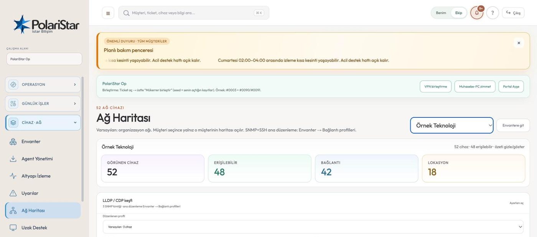Click the ⌘K shortcut badge
This screenshot has height=237, width=537.
coord(259,13)
